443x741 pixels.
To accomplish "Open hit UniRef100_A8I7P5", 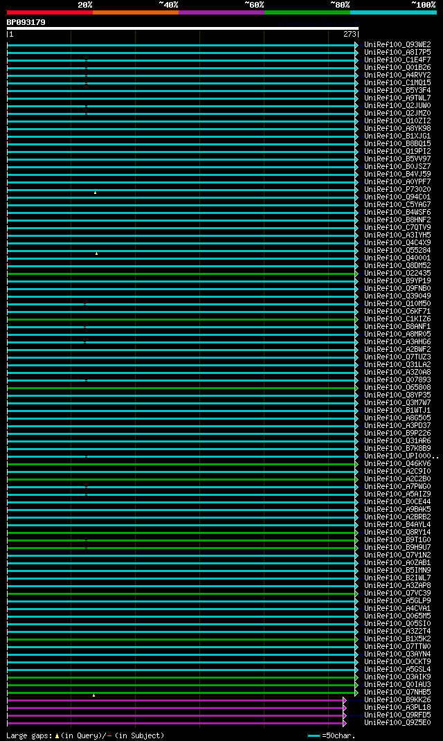I will point(397,53).
